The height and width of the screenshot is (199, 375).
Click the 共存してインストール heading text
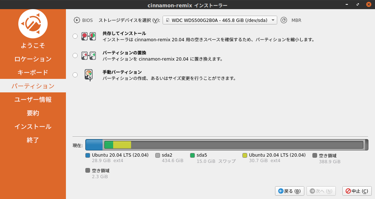(125, 33)
